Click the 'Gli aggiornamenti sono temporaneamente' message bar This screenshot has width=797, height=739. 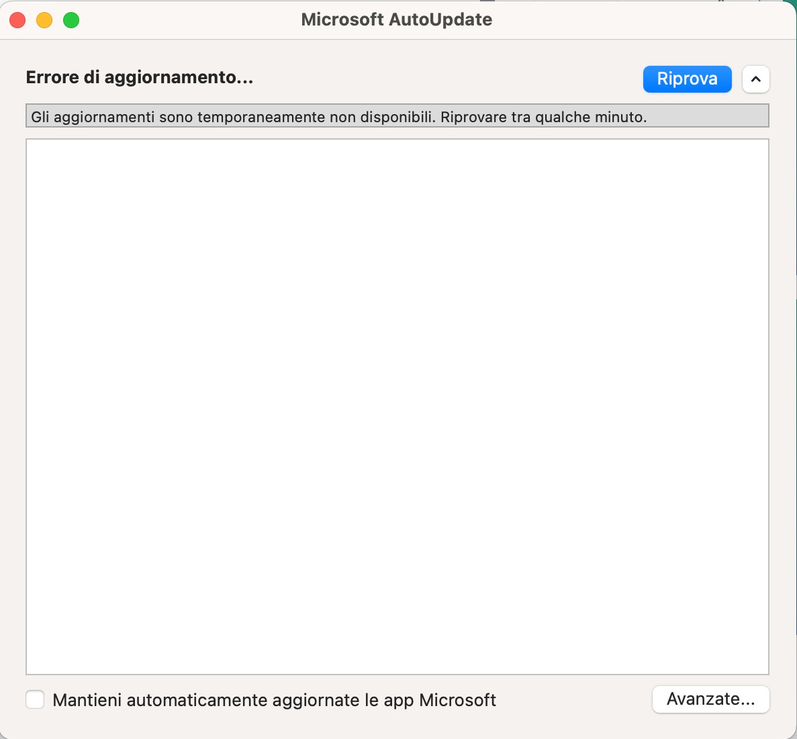coord(397,116)
